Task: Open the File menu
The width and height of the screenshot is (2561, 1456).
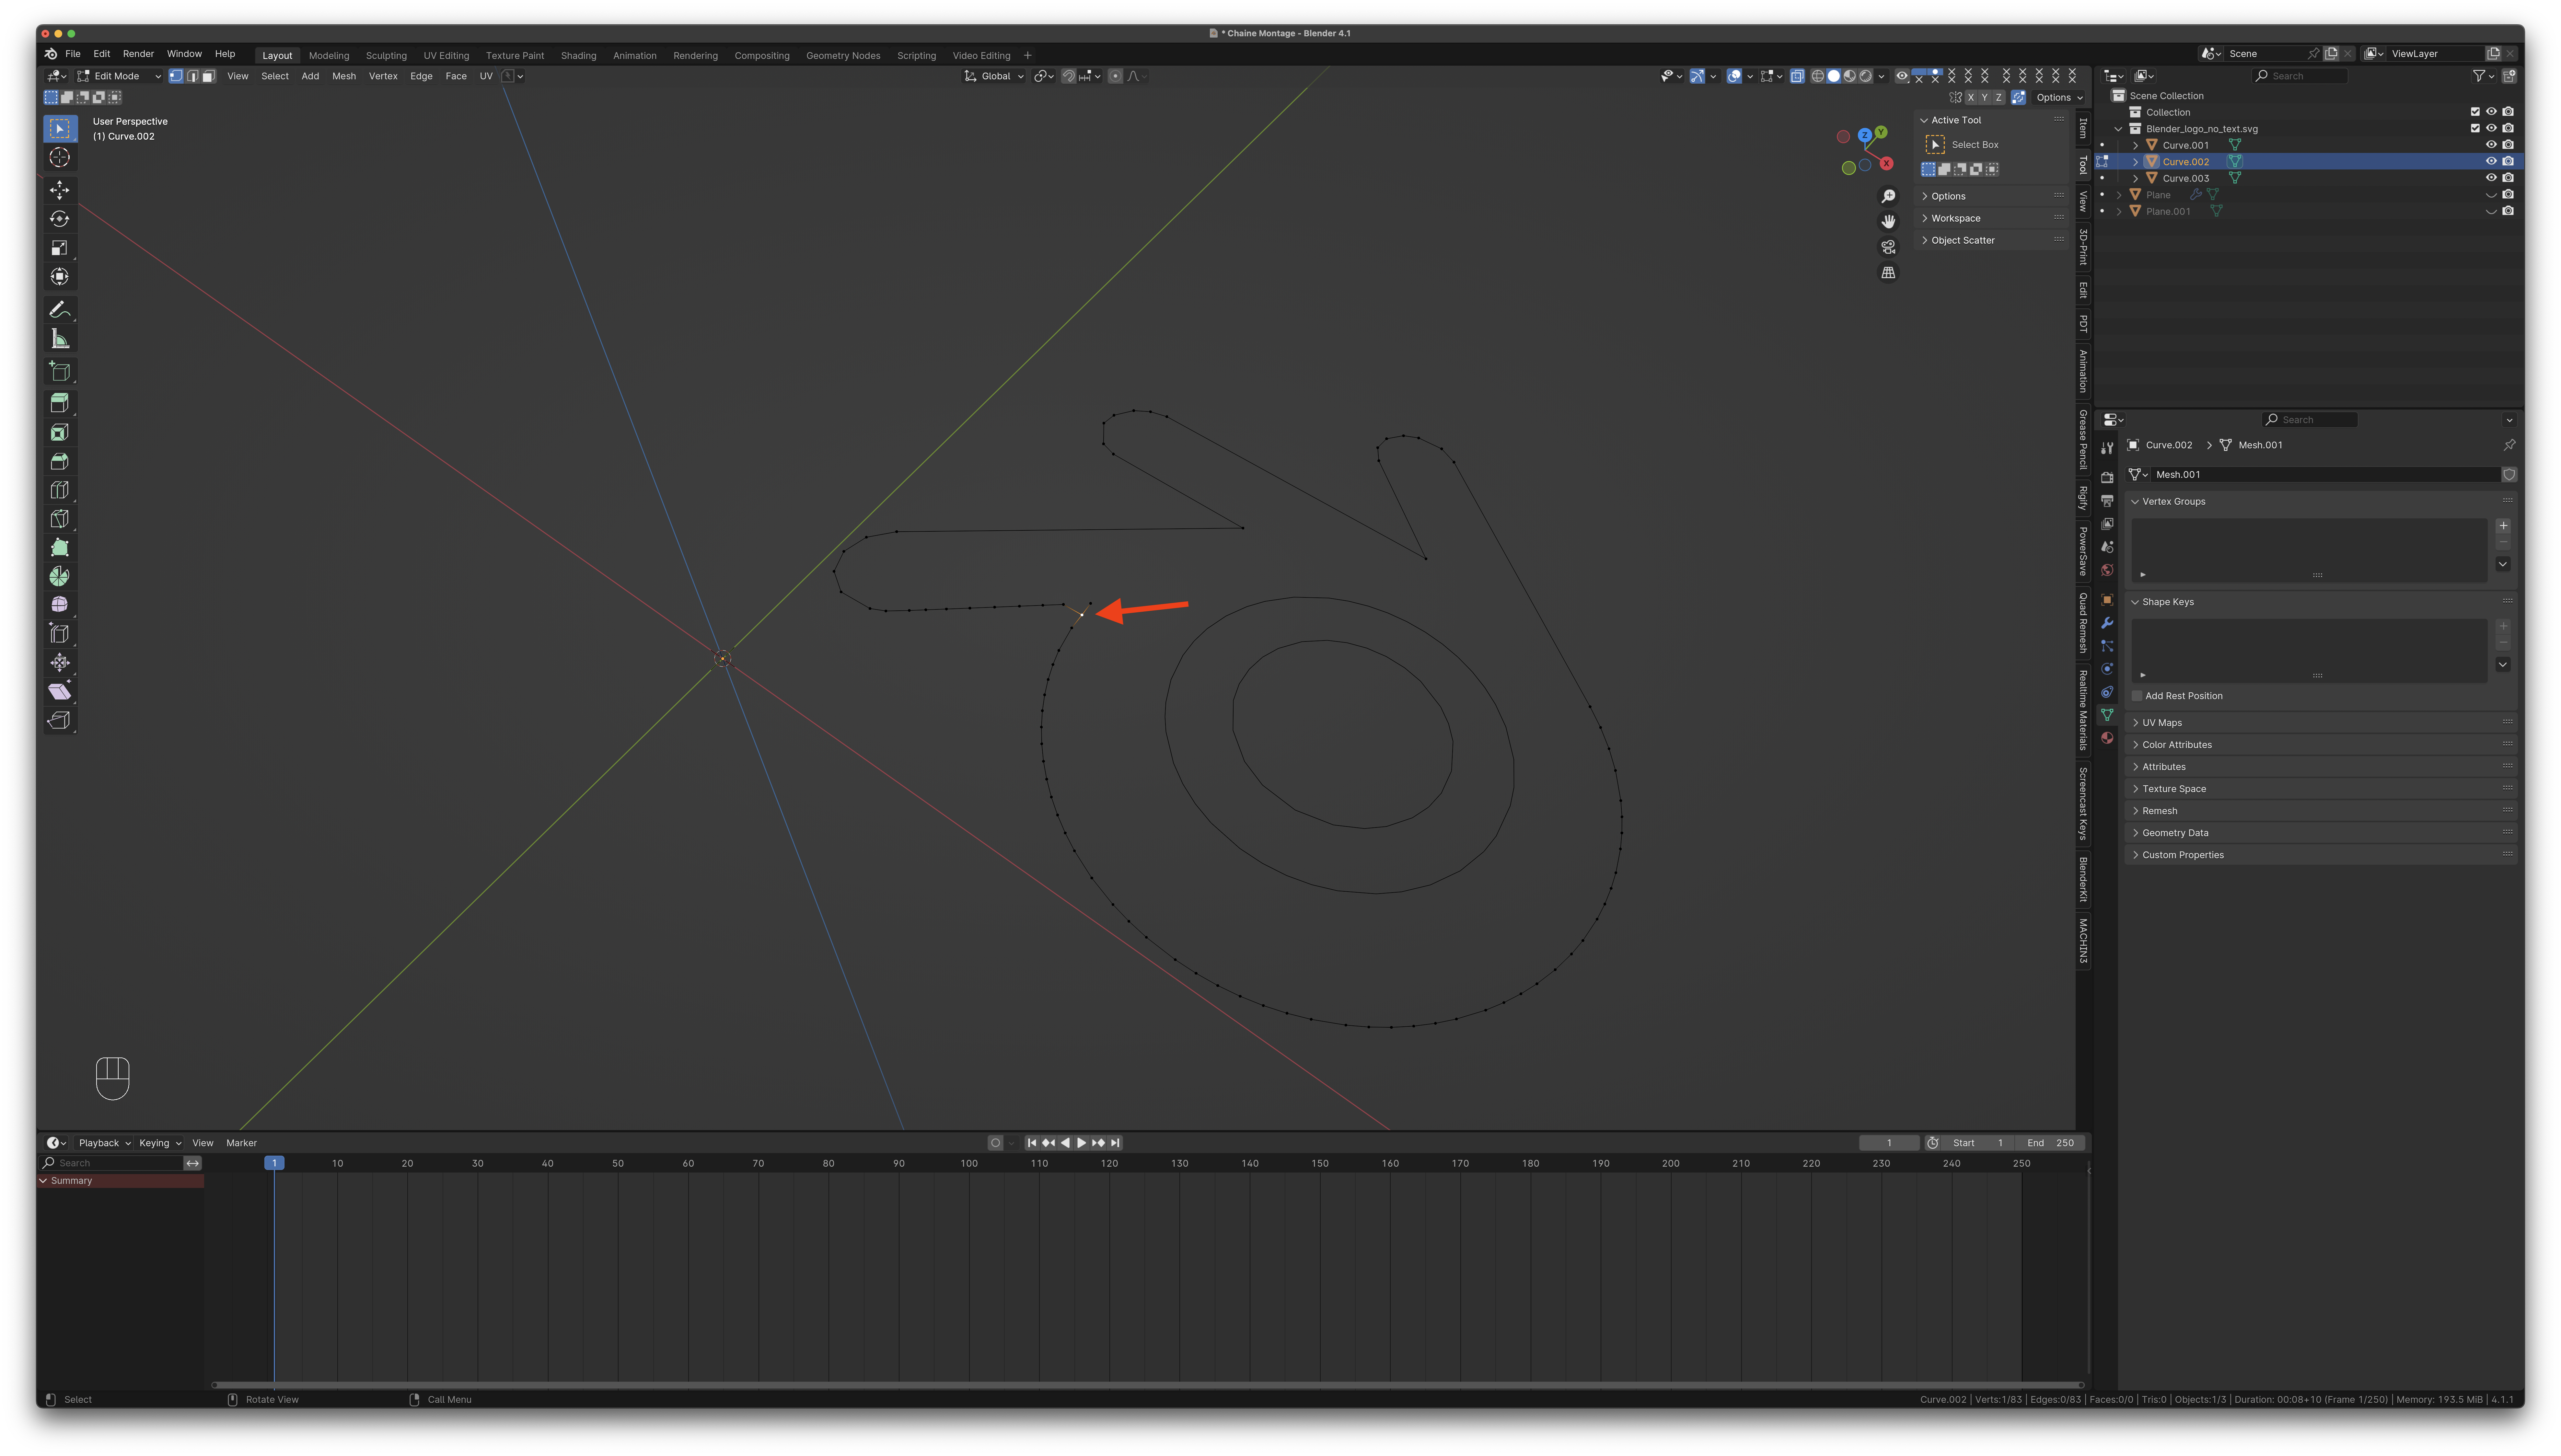Action: (73, 54)
